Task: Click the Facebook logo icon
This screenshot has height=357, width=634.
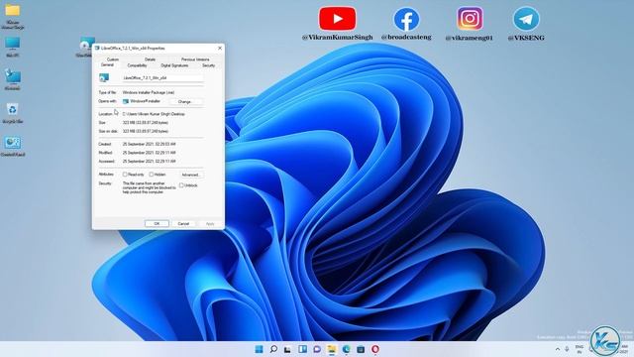Action: point(406,19)
